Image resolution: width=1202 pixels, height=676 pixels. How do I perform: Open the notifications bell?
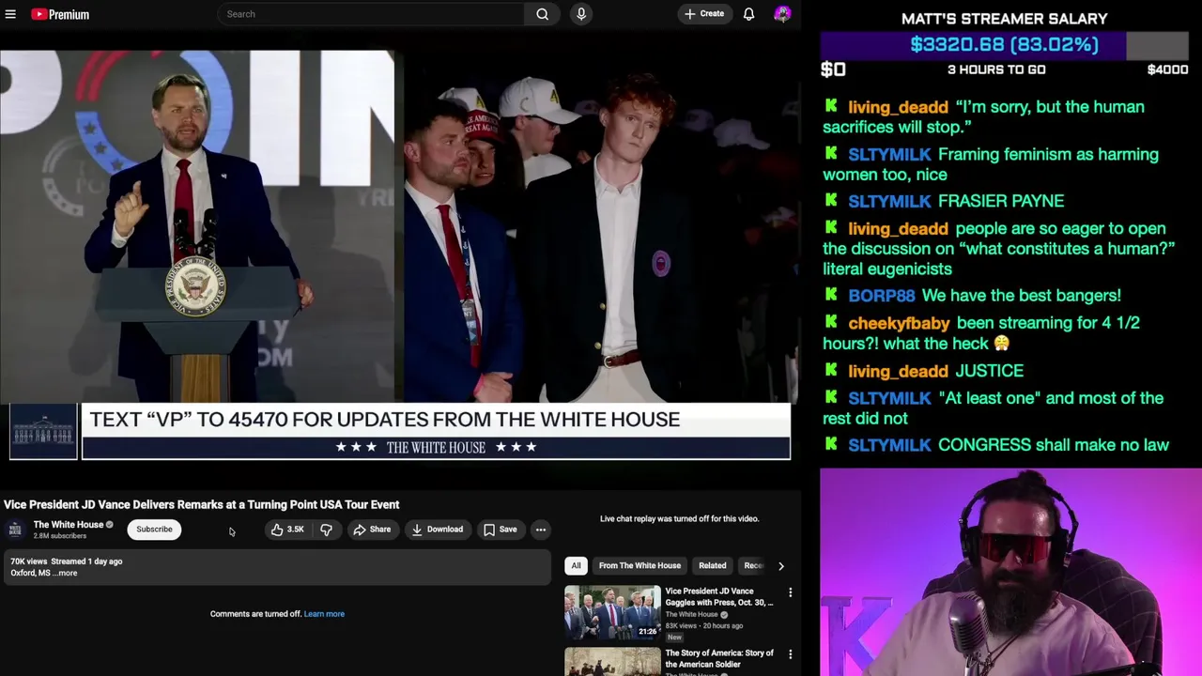748,14
